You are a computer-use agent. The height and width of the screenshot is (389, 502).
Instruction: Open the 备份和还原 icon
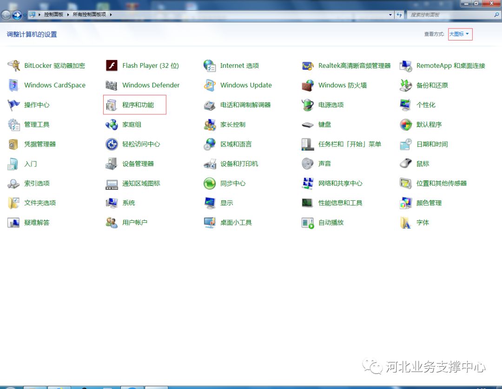(x=406, y=86)
